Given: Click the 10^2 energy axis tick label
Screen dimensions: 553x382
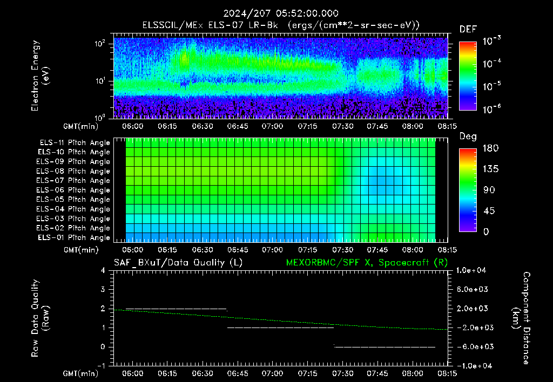Looking at the screenshot, I should click(100, 44).
